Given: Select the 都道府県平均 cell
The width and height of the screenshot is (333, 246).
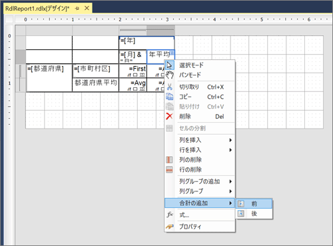Looking at the screenshot, I should coord(95,85).
